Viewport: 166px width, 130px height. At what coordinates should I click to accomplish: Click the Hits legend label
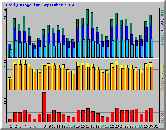click(162, 13)
